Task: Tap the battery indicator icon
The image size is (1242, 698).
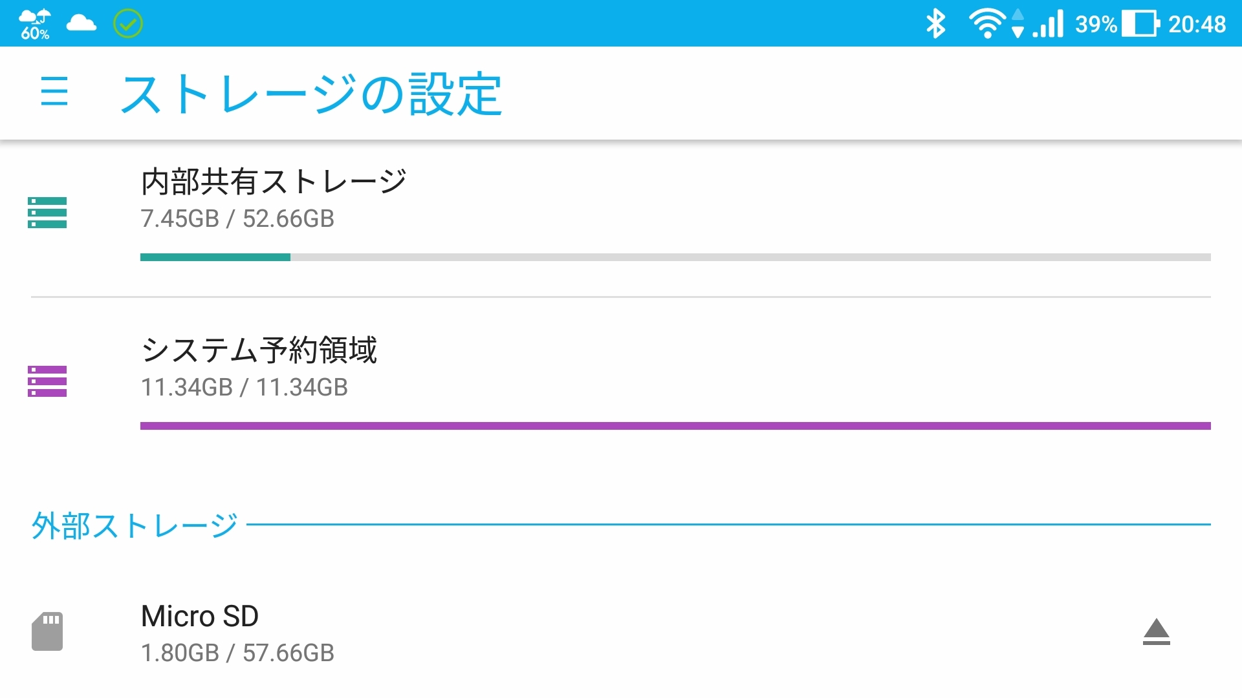Action: [1140, 24]
